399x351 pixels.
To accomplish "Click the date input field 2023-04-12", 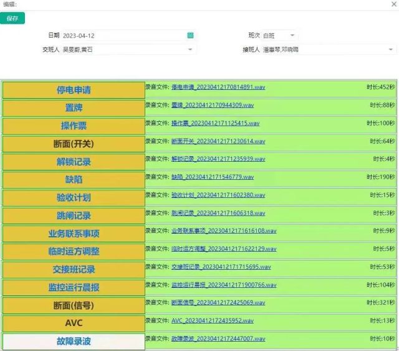I will tap(123, 36).
